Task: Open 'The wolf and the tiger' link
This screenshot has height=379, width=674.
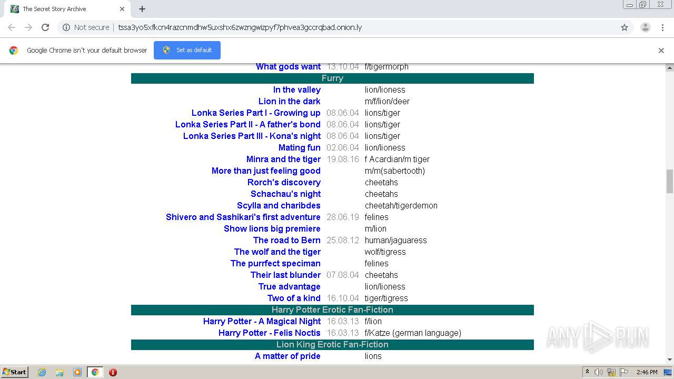Action: (277, 252)
